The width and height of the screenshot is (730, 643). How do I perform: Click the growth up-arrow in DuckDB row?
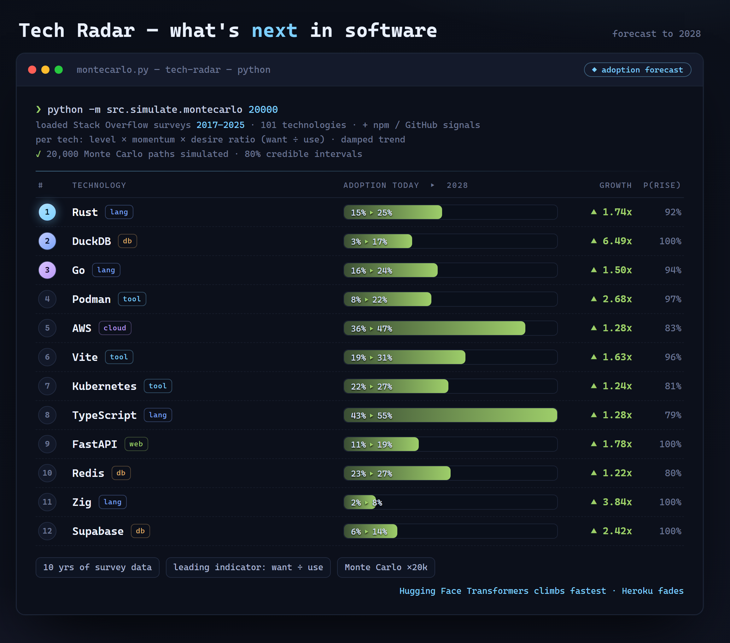(x=594, y=240)
